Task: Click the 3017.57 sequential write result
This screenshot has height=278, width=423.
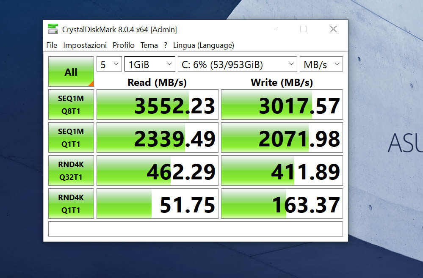Action: (282, 105)
